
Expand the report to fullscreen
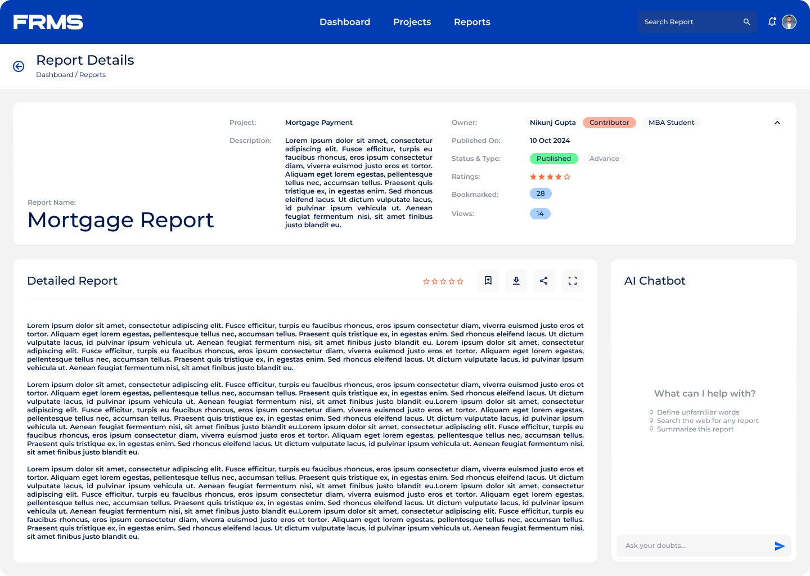(x=572, y=281)
